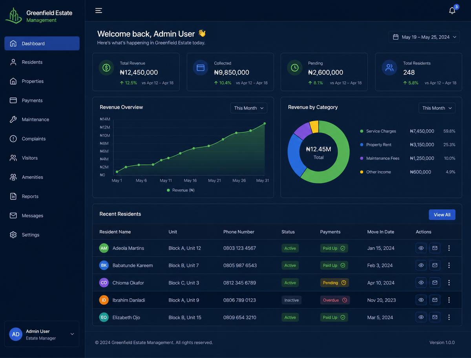Click EO avatar of Elizabeth Ojo
This screenshot has width=471, height=358.
pyautogui.click(x=104, y=317)
